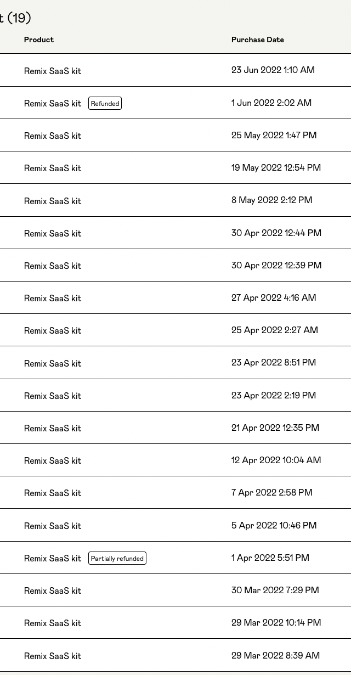Open the 23 Jun 2022 1:10 AM sale row
The height and width of the screenshot is (675, 351).
point(175,70)
